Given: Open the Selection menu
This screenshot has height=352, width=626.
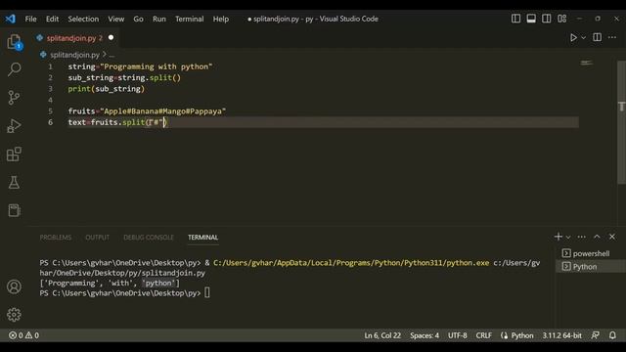Looking at the screenshot, I should tap(83, 19).
